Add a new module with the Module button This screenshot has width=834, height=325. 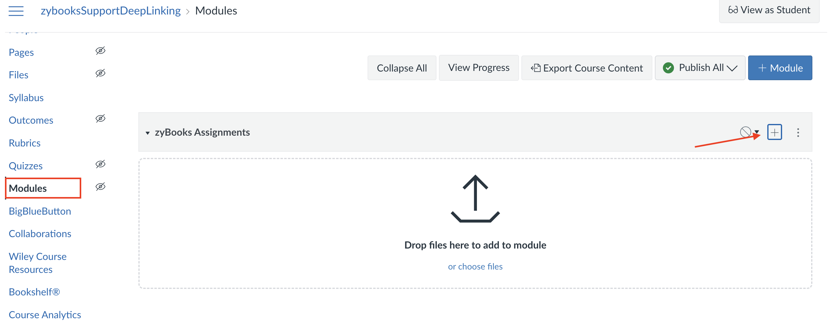(x=780, y=68)
